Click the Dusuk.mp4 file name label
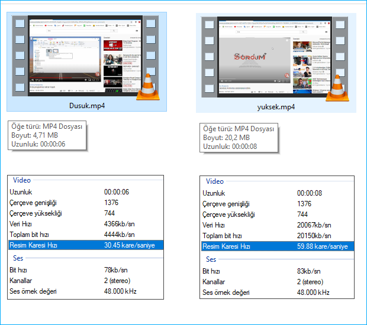 click(87, 106)
